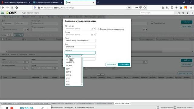
Task: Open the 'Город' filter (0) dropdown
Action: pos(25,62)
